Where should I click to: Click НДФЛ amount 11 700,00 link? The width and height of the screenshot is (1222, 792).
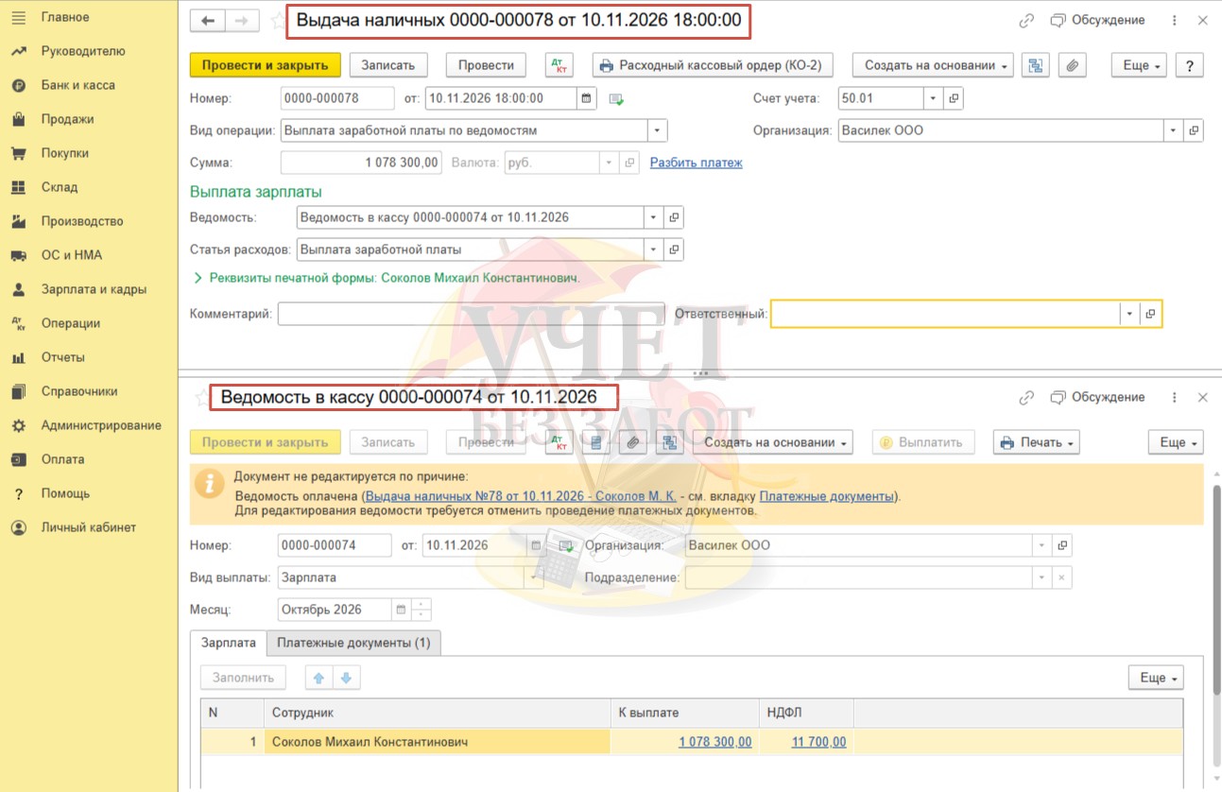pos(819,742)
